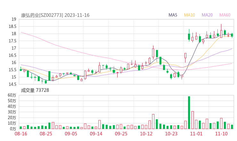The image size is (237, 141).
Task: Click the 60万 volume axis label
Action: (x=12, y=95)
